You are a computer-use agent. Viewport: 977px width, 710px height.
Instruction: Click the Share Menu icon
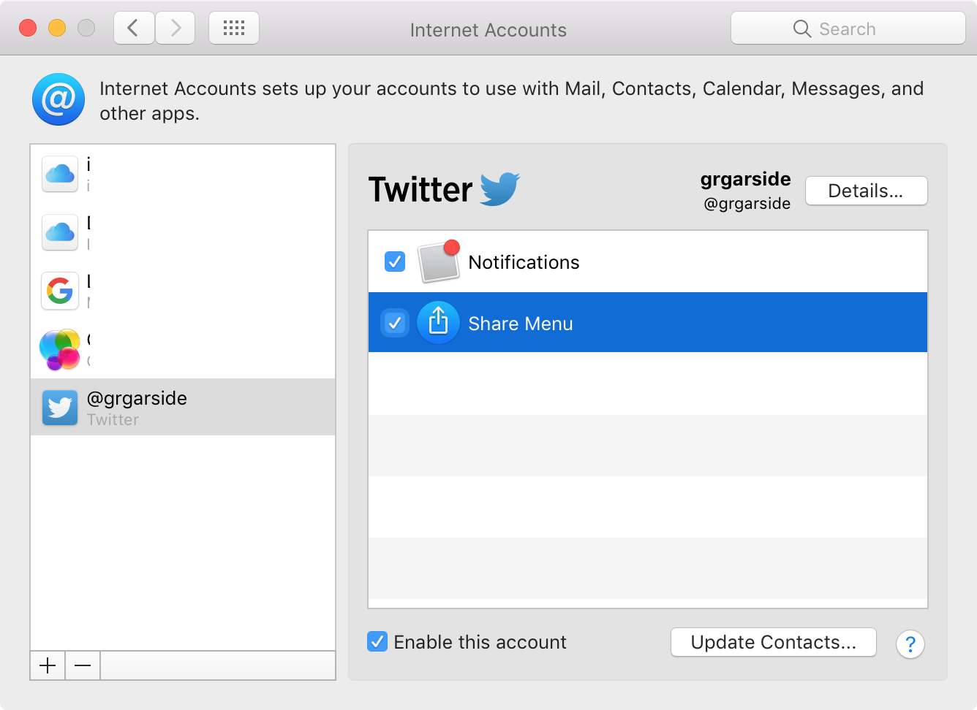coord(438,322)
